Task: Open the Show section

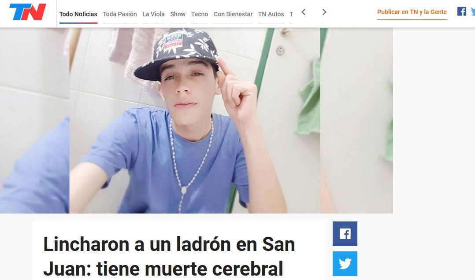Action: pos(178,14)
